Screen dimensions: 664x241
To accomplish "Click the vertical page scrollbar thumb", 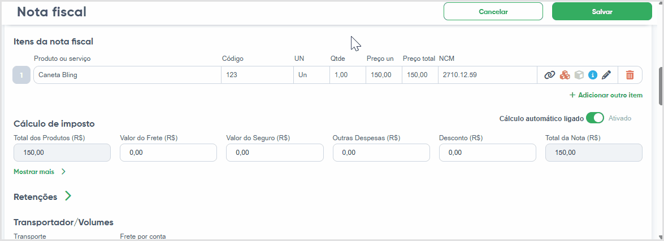I will [x=661, y=86].
